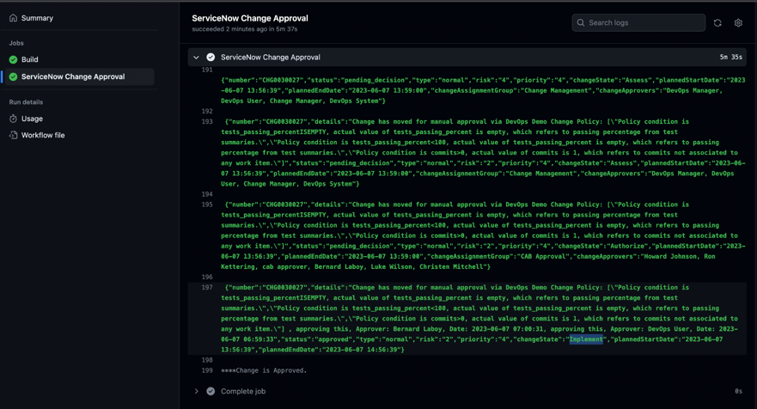Click the 0s duration of Complete job
Viewport: 757px width, 409px height.
(739, 391)
